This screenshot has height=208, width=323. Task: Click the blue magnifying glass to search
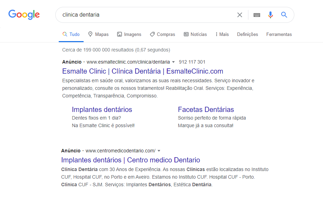click(x=284, y=15)
